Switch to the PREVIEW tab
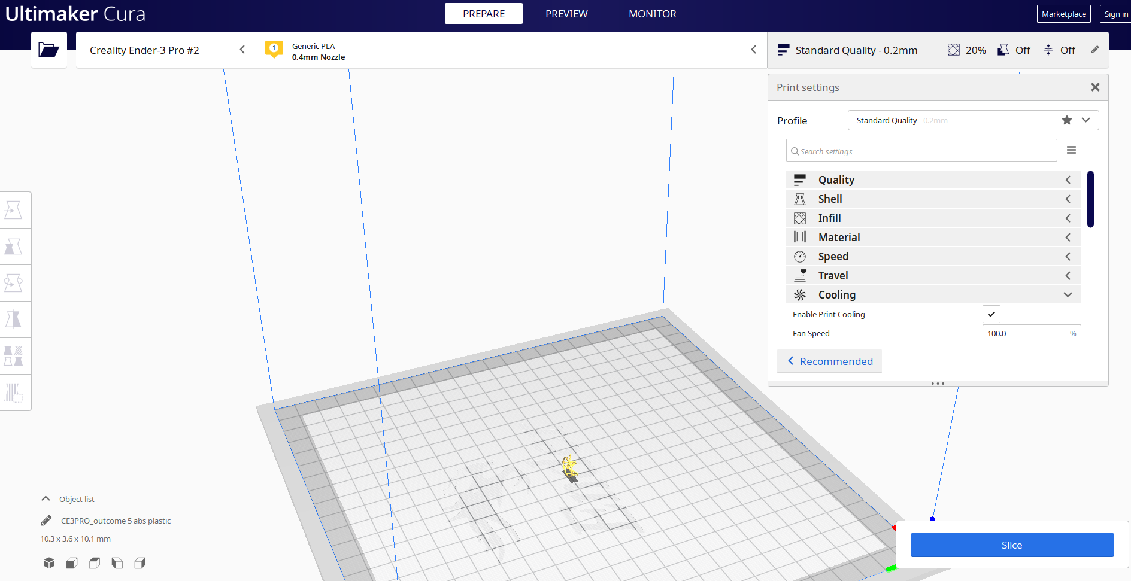 566,14
